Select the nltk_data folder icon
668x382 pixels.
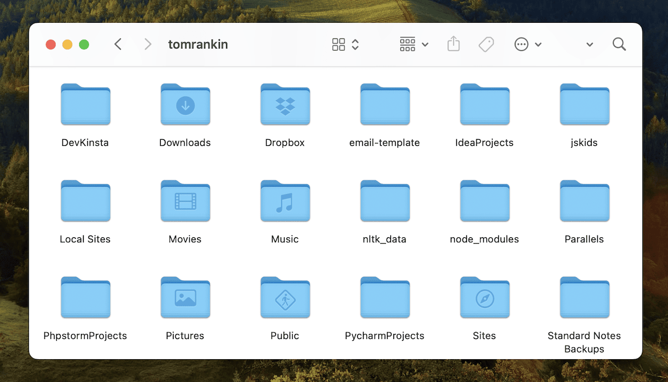coord(385,200)
